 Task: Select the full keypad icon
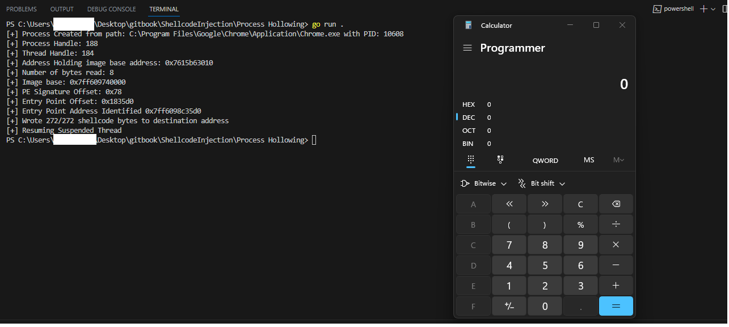click(x=471, y=160)
